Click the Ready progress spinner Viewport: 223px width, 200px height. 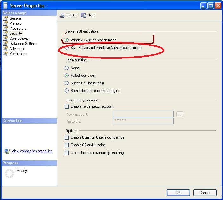pyautogui.click(x=10, y=173)
